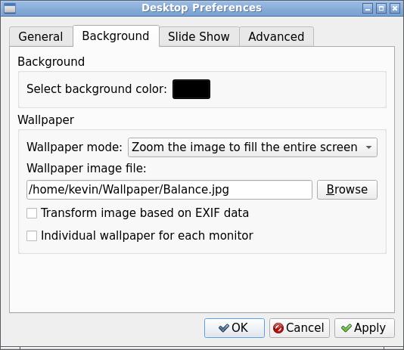Open the Advanced tab
Viewport: 404px width, 350px height.
click(276, 36)
